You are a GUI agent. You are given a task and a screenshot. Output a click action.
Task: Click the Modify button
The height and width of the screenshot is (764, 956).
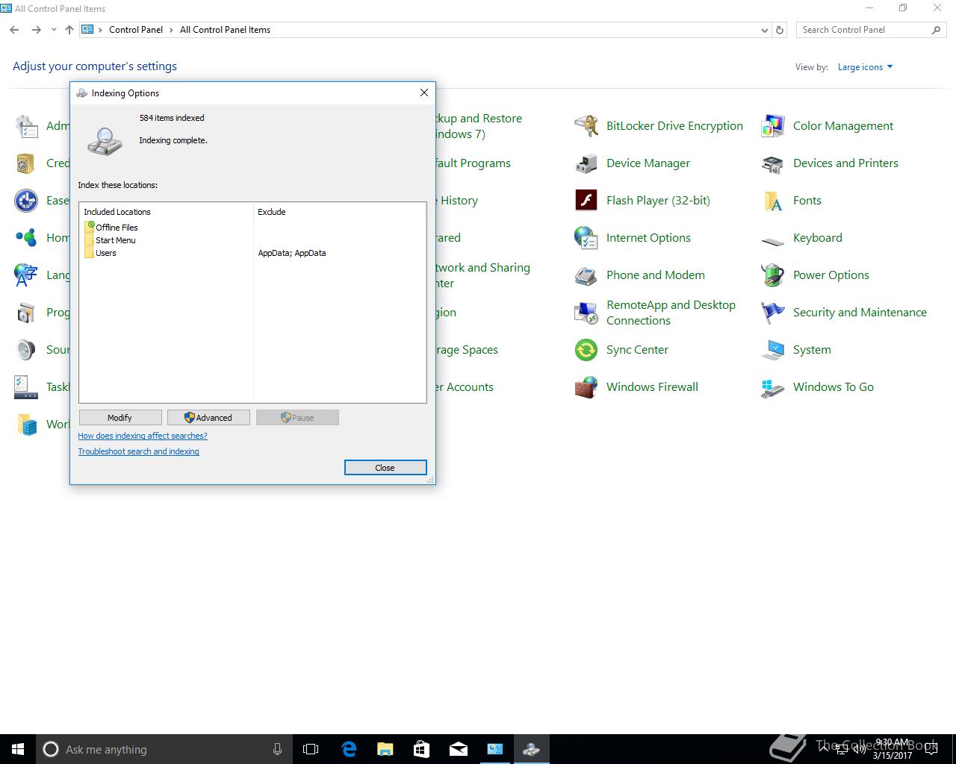click(120, 418)
